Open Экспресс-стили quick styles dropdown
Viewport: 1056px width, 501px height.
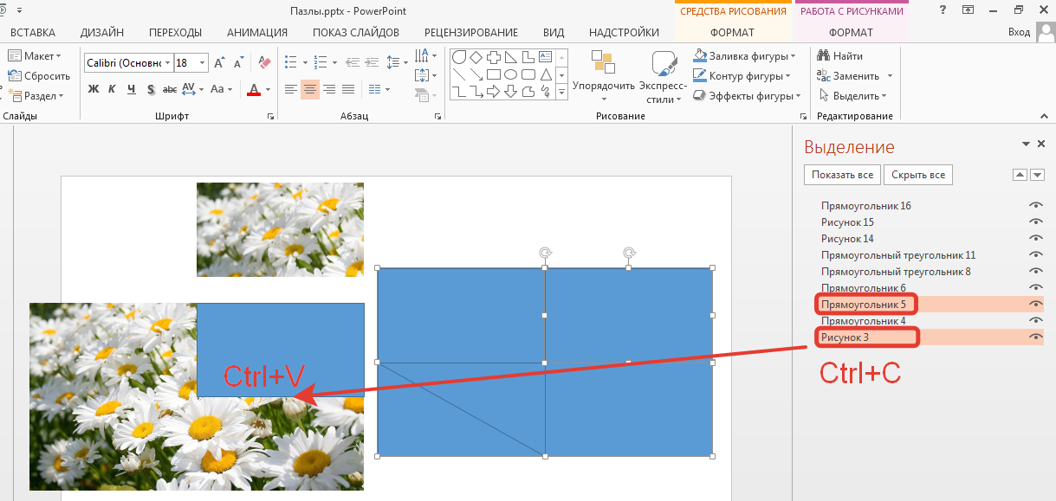(664, 76)
